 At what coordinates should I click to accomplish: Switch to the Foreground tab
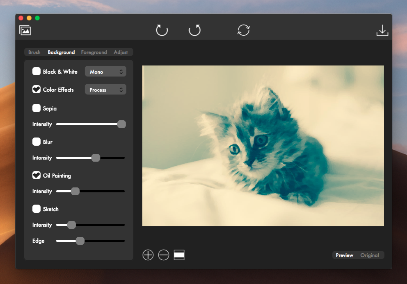(x=94, y=52)
